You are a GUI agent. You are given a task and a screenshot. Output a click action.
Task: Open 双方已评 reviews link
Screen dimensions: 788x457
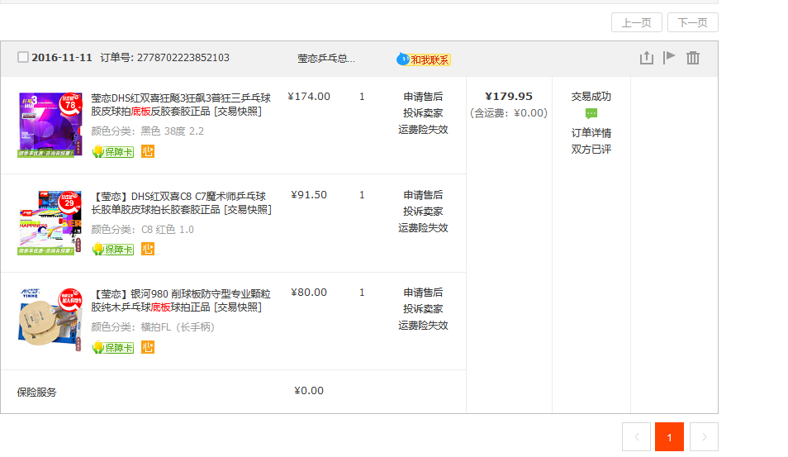(x=591, y=150)
